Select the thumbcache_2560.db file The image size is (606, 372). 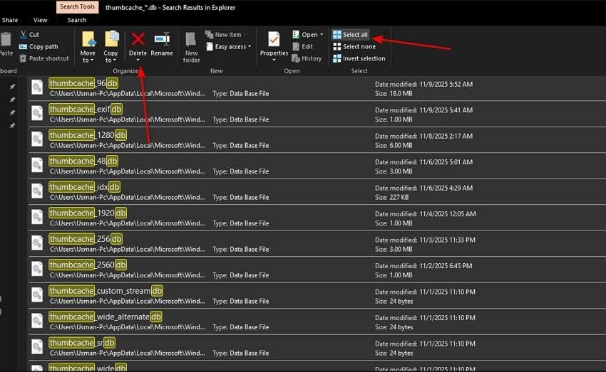pyautogui.click(x=317, y=270)
